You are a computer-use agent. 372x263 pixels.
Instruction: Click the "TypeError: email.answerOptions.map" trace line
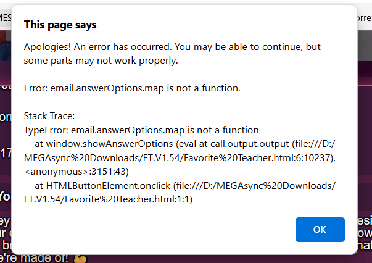point(141,130)
